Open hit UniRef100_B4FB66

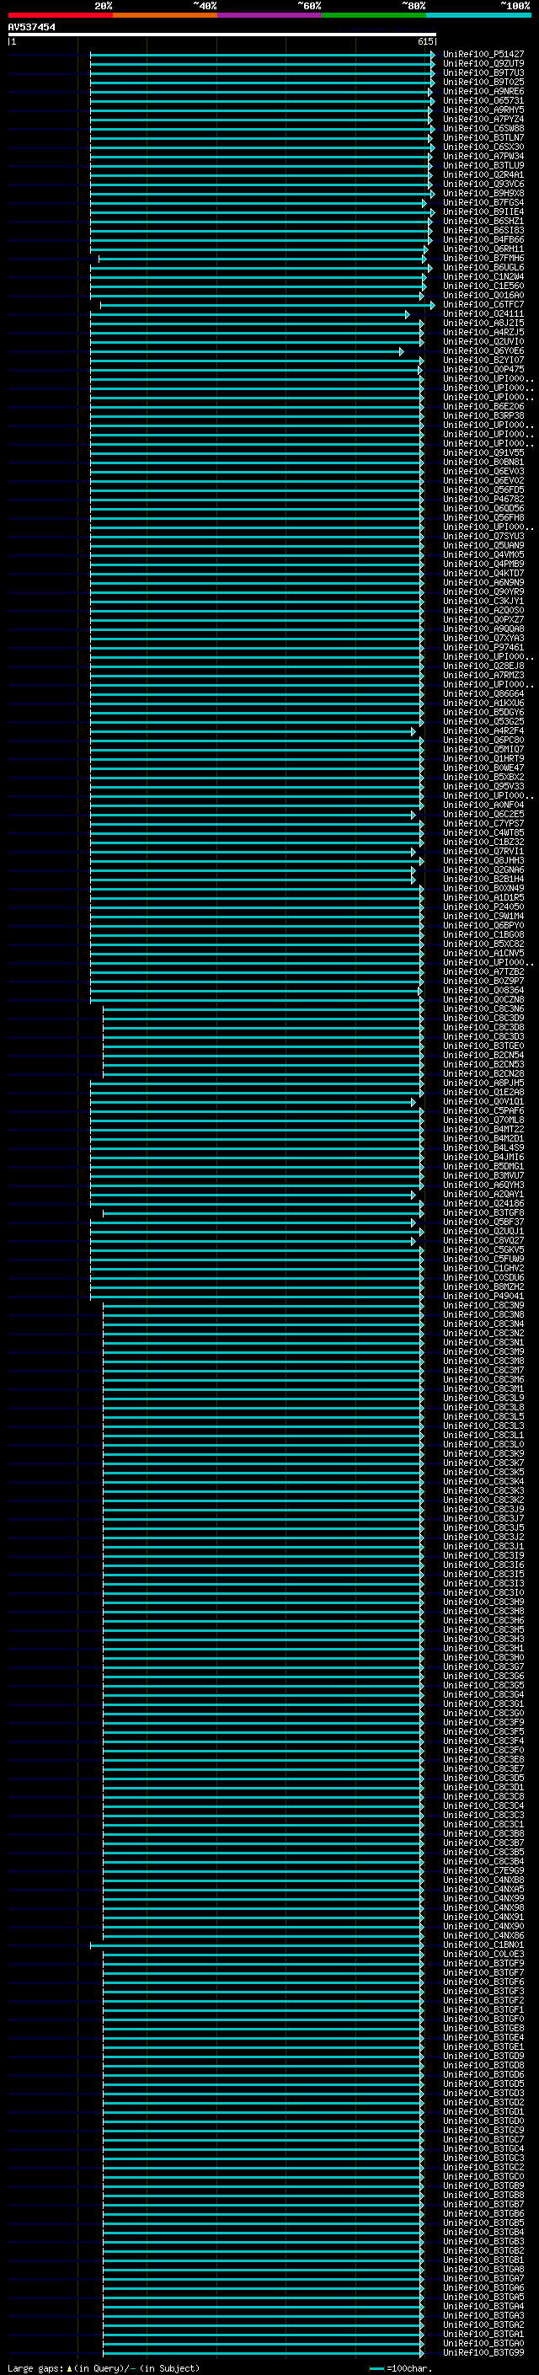click(483, 240)
